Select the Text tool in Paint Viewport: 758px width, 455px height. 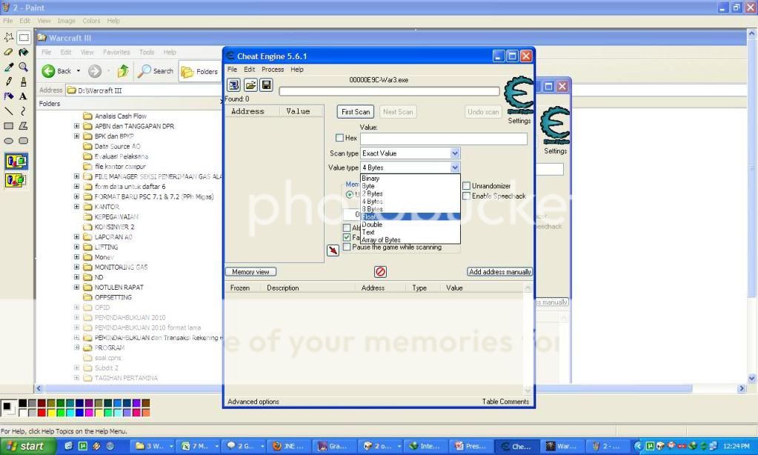pos(24,96)
